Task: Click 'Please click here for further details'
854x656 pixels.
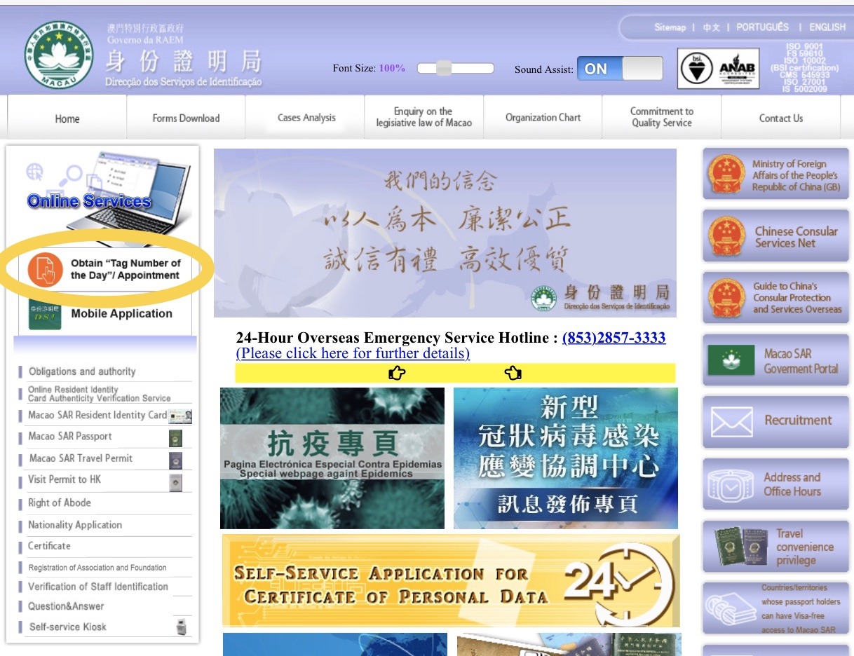Action: (x=353, y=353)
